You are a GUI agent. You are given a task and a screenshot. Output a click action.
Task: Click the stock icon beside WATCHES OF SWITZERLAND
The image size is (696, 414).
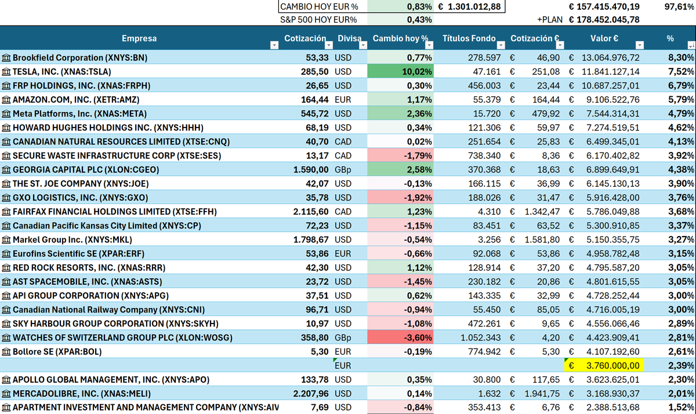point(6,337)
